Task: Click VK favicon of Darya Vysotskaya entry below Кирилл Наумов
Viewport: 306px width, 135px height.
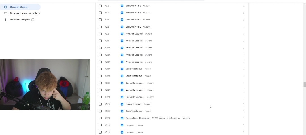Action: pyautogui.click(x=122, y=111)
